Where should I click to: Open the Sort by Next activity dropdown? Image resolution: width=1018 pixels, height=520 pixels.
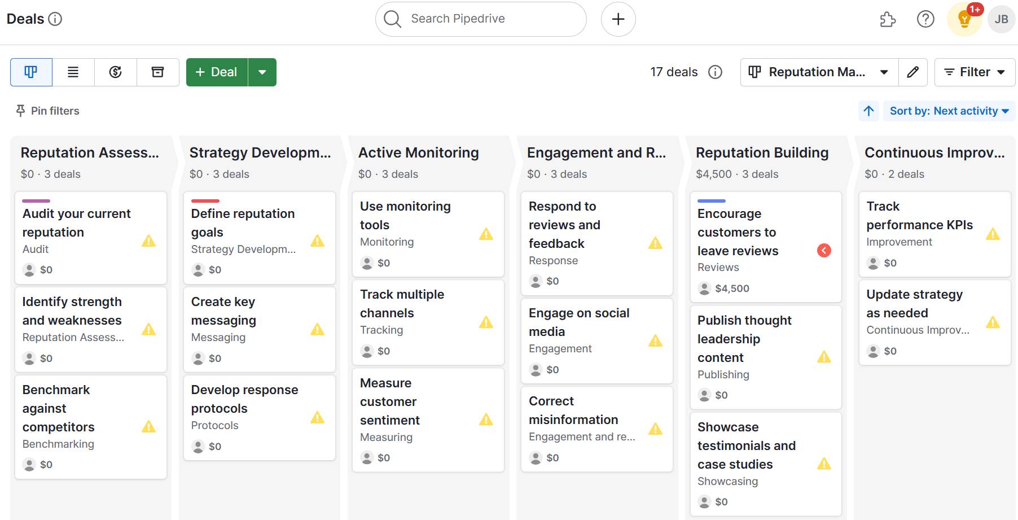click(949, 111)
